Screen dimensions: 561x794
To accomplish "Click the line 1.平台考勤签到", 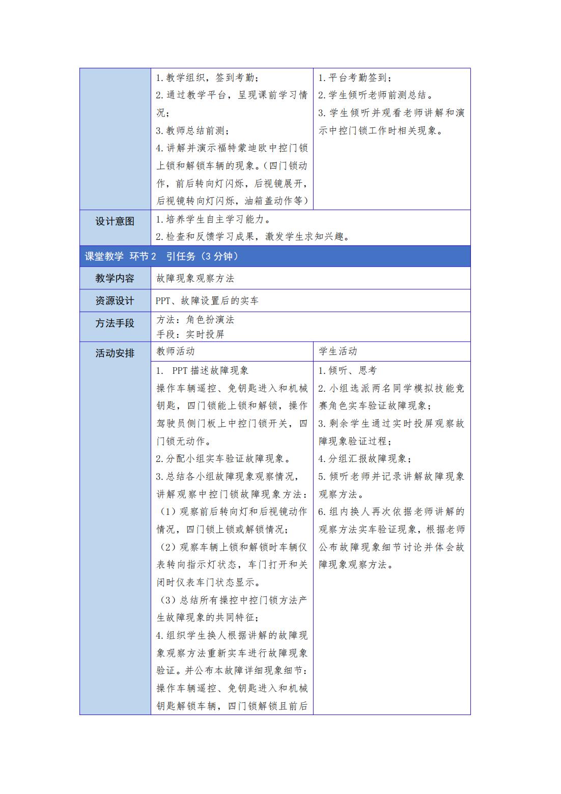I will click(355, 78).
